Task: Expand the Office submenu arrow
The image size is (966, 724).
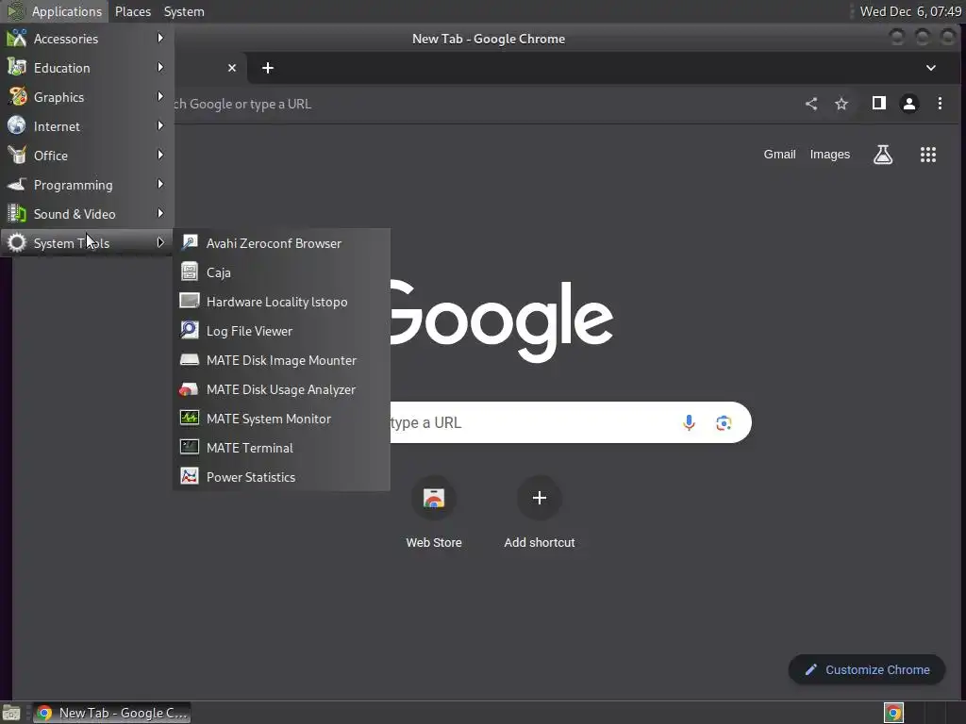Action: [x=160, y=156]
